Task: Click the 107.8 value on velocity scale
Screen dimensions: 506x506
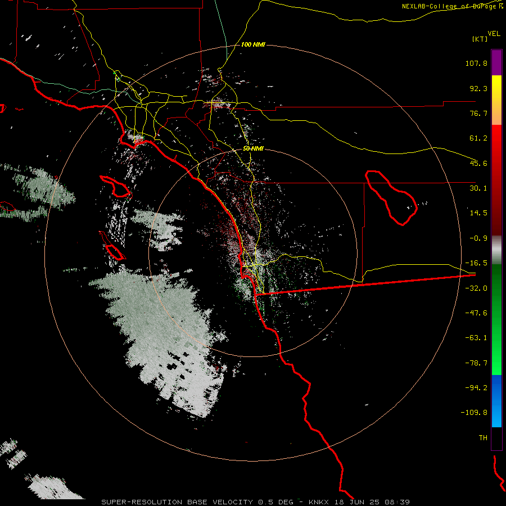Action: point(476,63)
